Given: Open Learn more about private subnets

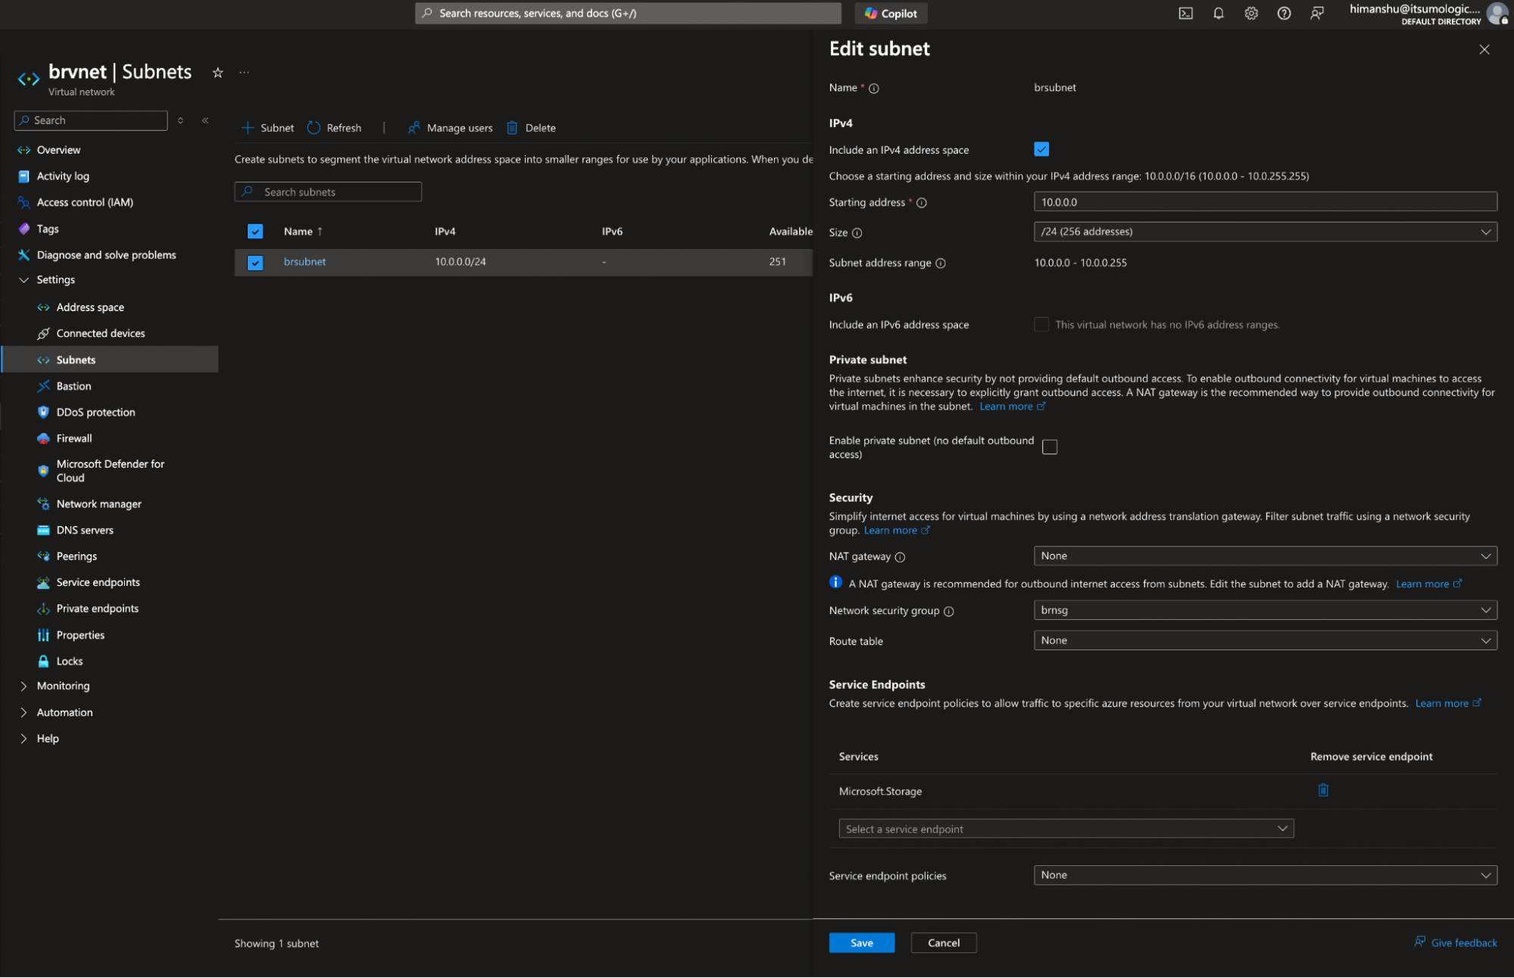Looking at the screenshot, I should coord(1007,406).
